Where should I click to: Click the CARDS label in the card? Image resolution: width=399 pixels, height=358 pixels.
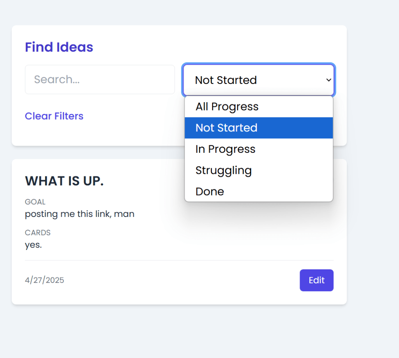[38, 233]
